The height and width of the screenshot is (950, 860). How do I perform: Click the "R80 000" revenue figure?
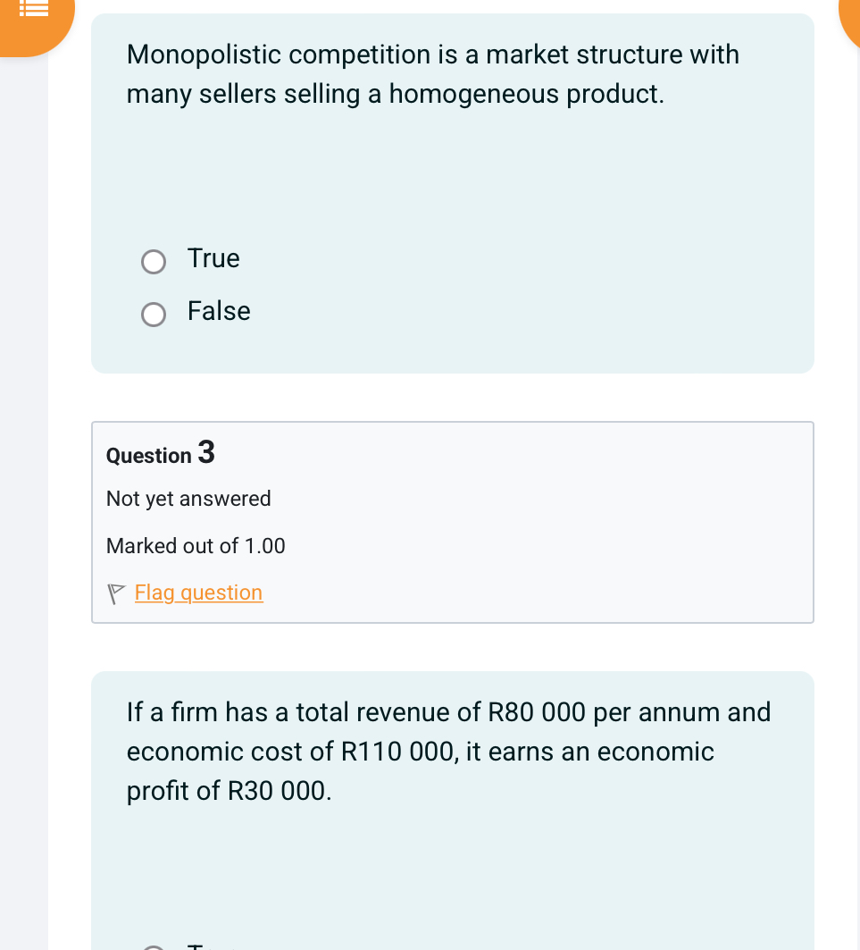(x=537, y=712)
